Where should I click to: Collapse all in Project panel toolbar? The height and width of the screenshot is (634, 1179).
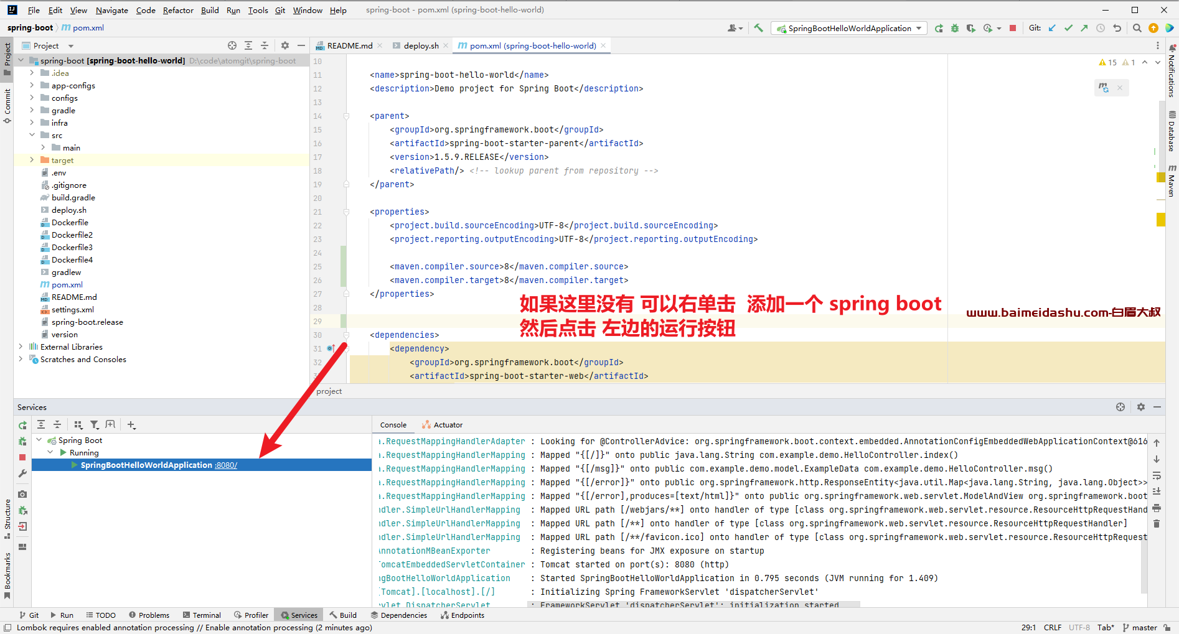[x=265, y=45]
